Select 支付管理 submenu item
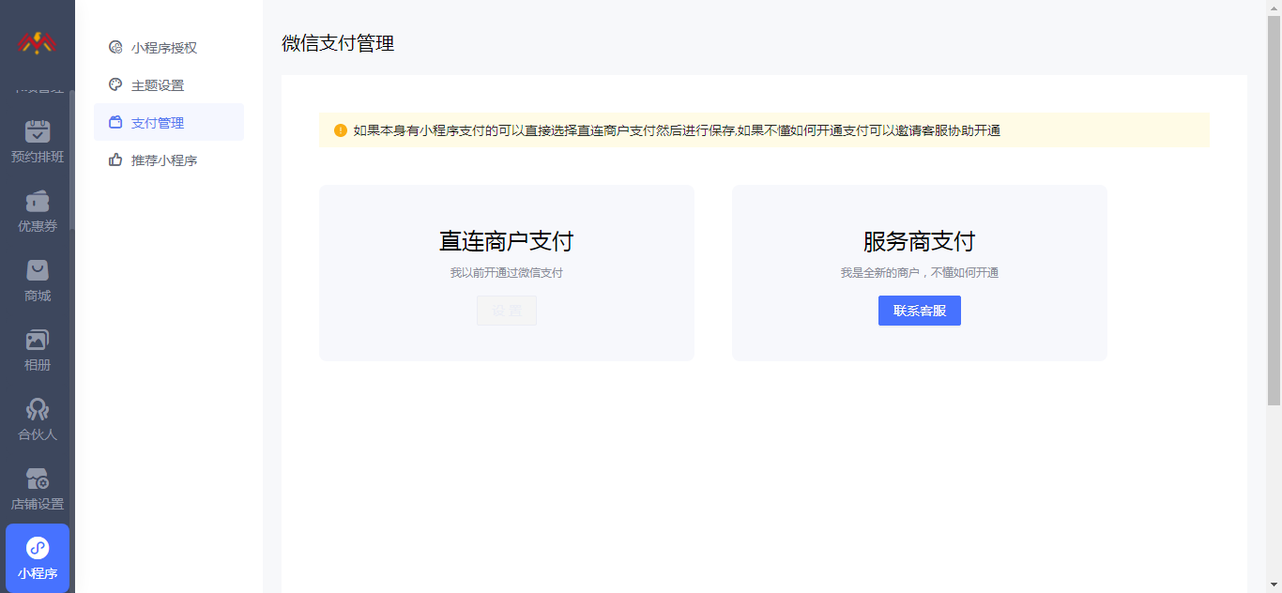 [169, 122]
